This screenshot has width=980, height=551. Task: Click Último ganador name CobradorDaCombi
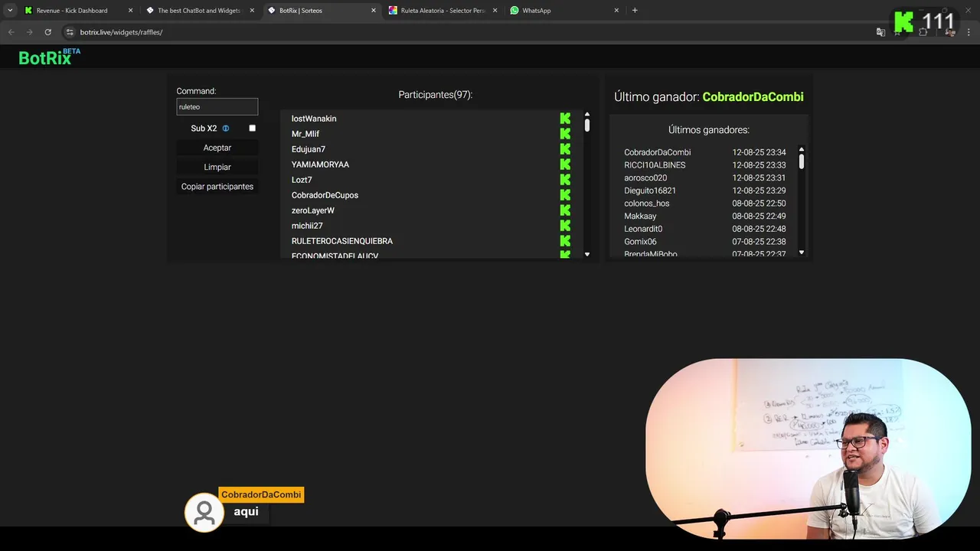[753, 97]
